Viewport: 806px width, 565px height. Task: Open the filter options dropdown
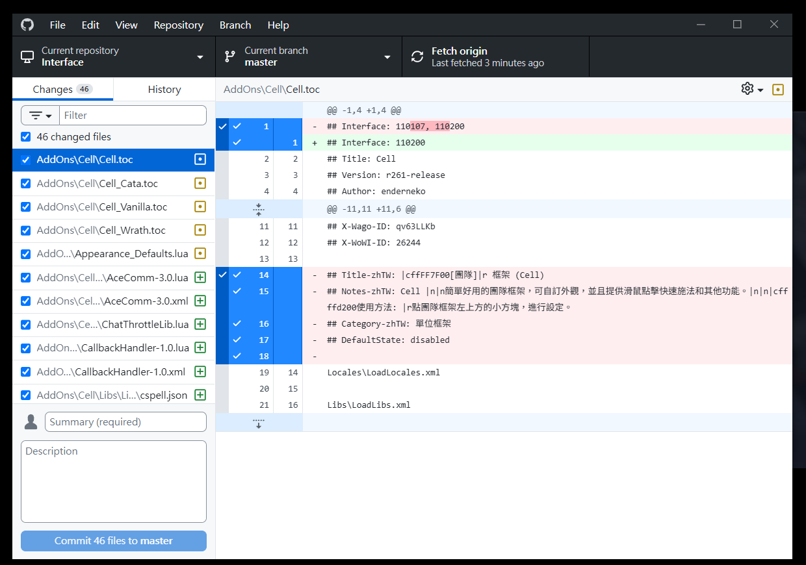[x=40, y=115]
